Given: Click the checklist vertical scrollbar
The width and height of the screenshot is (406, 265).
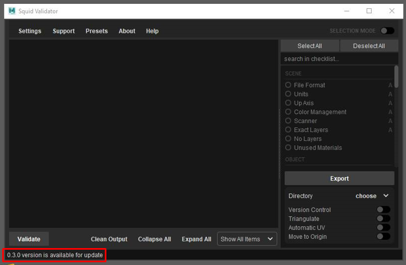Looking at the screenshot, I should [396, 76].
